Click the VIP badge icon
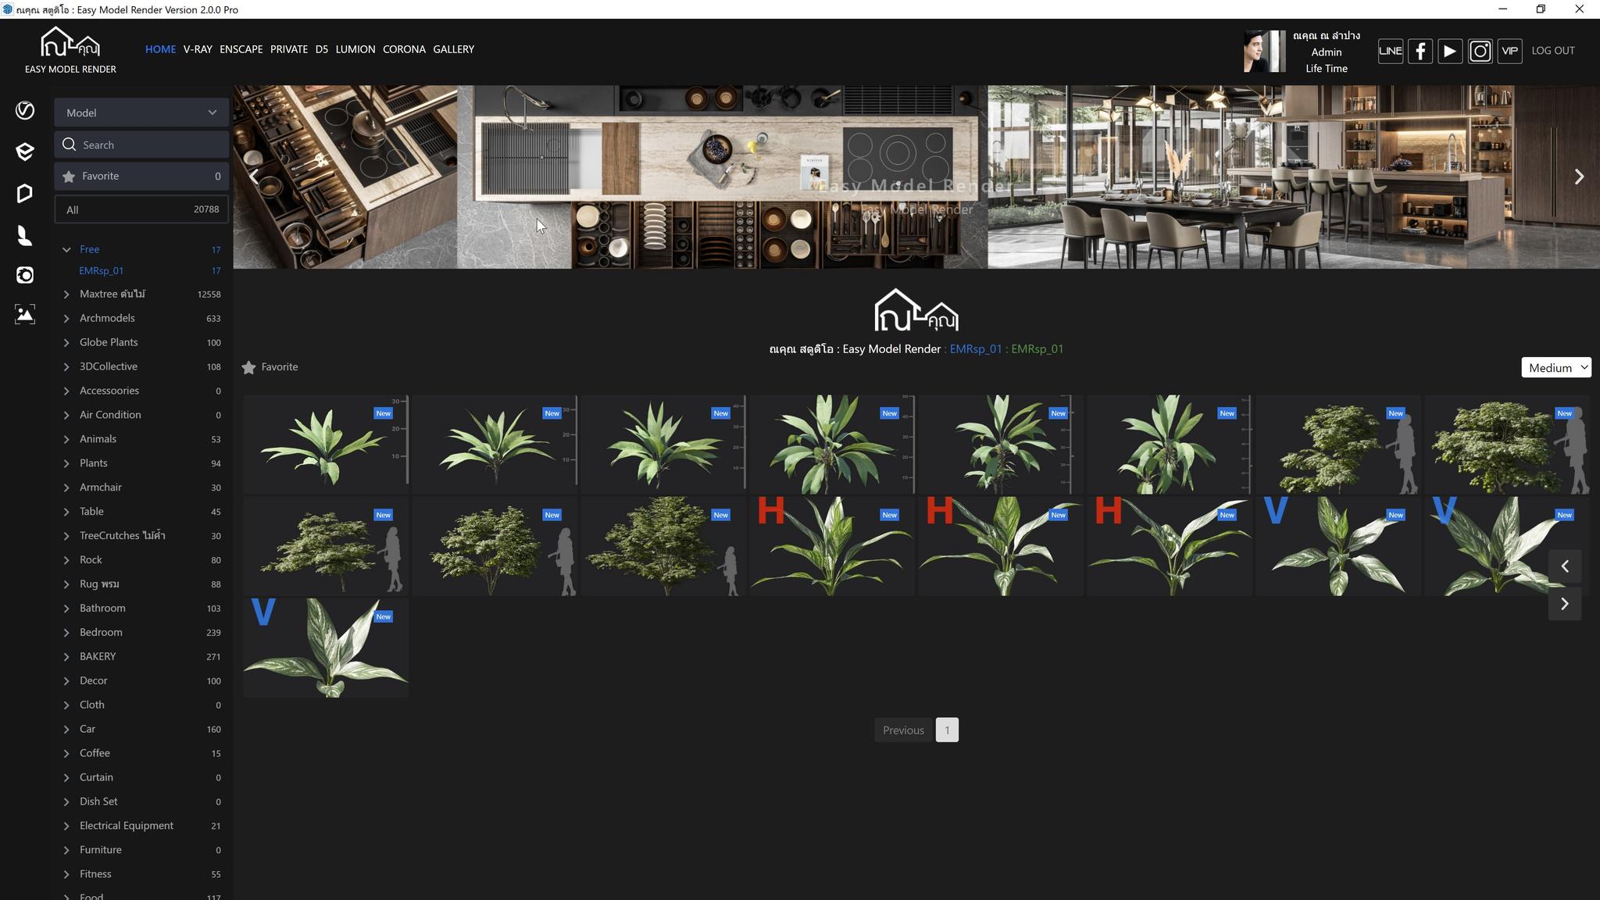The width and height of the screenshot is (1600, 900). (x=1509, y=51)
